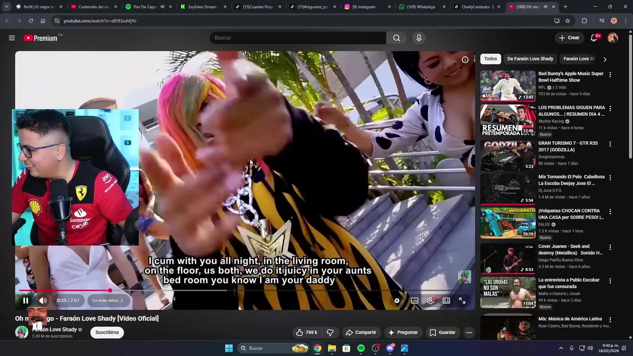Open Faraón Love Shady channel avatar
633x356 pixels.
click(x=22, y=332)
